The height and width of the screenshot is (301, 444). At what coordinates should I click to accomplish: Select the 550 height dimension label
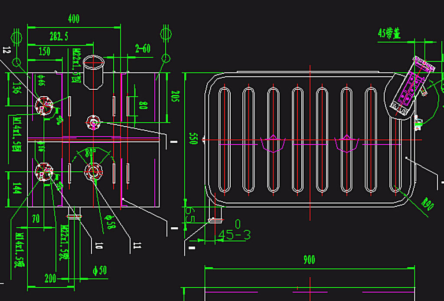193,139
